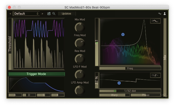Go to next preset with right arrow
Screen dimensions: 175x106
click(42, 14)
